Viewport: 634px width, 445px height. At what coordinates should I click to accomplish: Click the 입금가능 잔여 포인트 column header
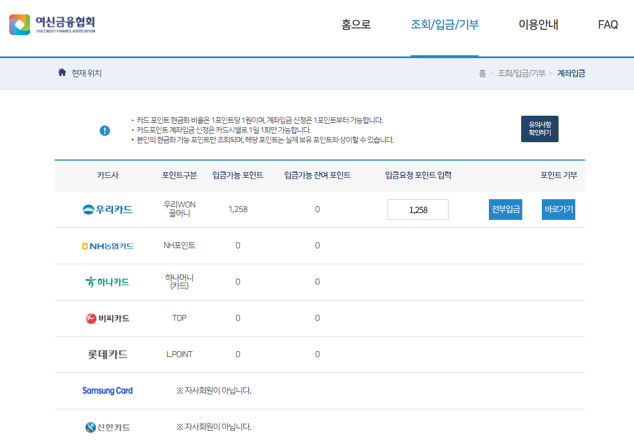click(x=317, y=175)
